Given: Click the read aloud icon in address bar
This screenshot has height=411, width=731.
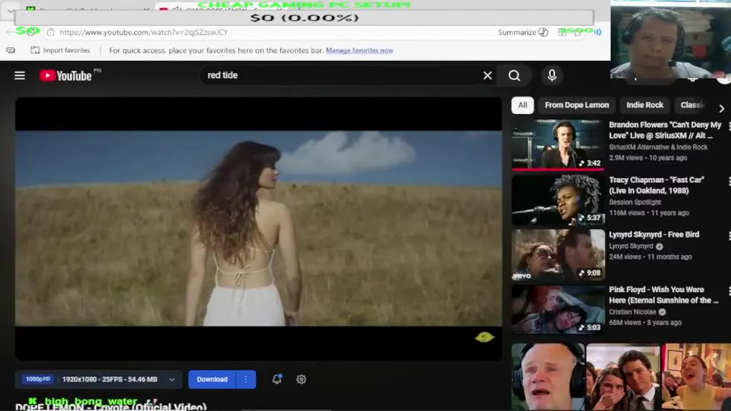Looking at the screenshot, I should [597, 32].
